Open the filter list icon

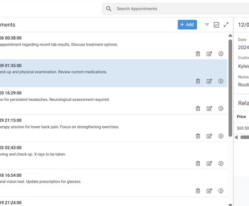207,24
